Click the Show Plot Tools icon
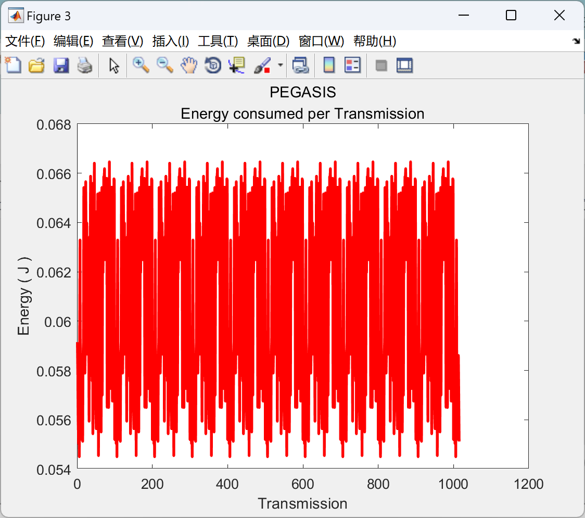This screenshot has height=518, width=585. (404, 66)
